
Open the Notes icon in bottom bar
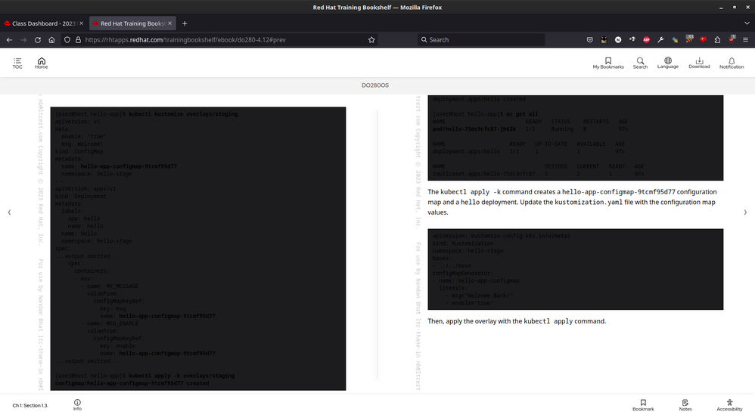point(685,405)
